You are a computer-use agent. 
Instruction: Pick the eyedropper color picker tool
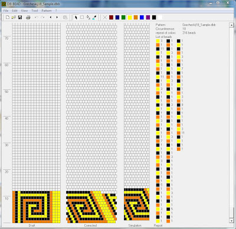click(94, 18)
